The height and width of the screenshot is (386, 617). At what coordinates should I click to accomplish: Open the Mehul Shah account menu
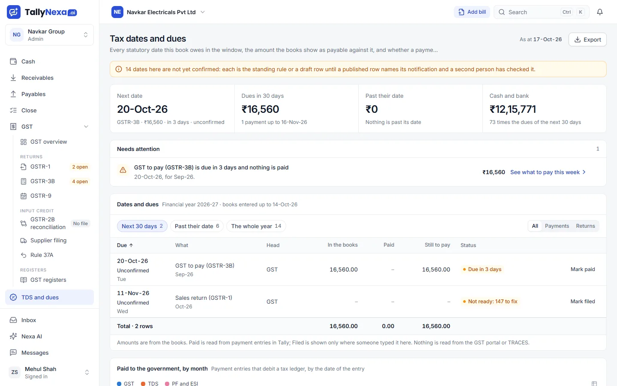point(49,372)
